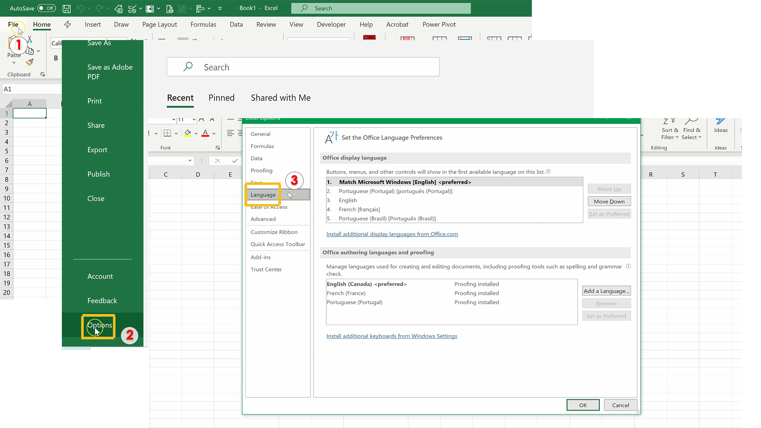
Task: Expand the Add-ins settings section
Action: tap(260, 256)
